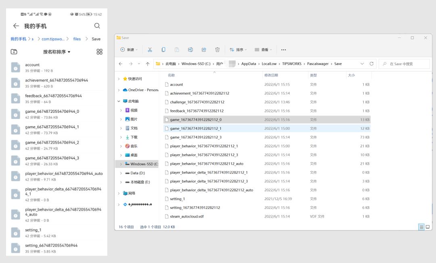Image resolution: width=436 pixels, height=263 pixels.
Task: Switch to large icons view in Explorer status bar
Action: [428, 227]
